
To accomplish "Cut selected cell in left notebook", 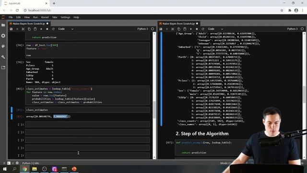I will click(23, 29).
